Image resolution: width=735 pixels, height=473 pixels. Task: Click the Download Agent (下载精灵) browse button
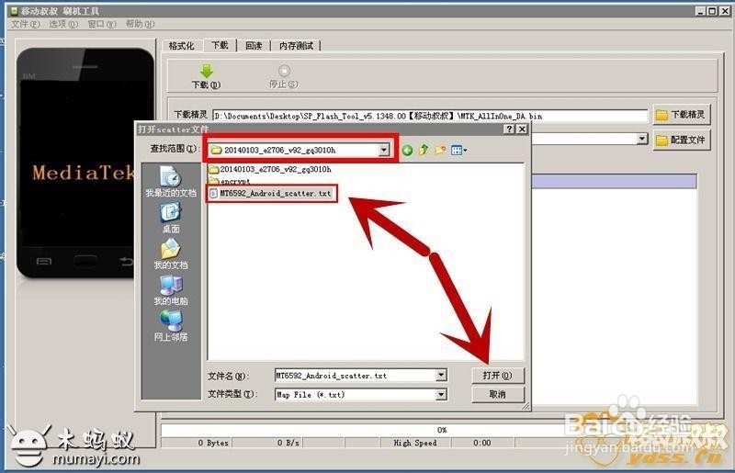pos(682,115)
